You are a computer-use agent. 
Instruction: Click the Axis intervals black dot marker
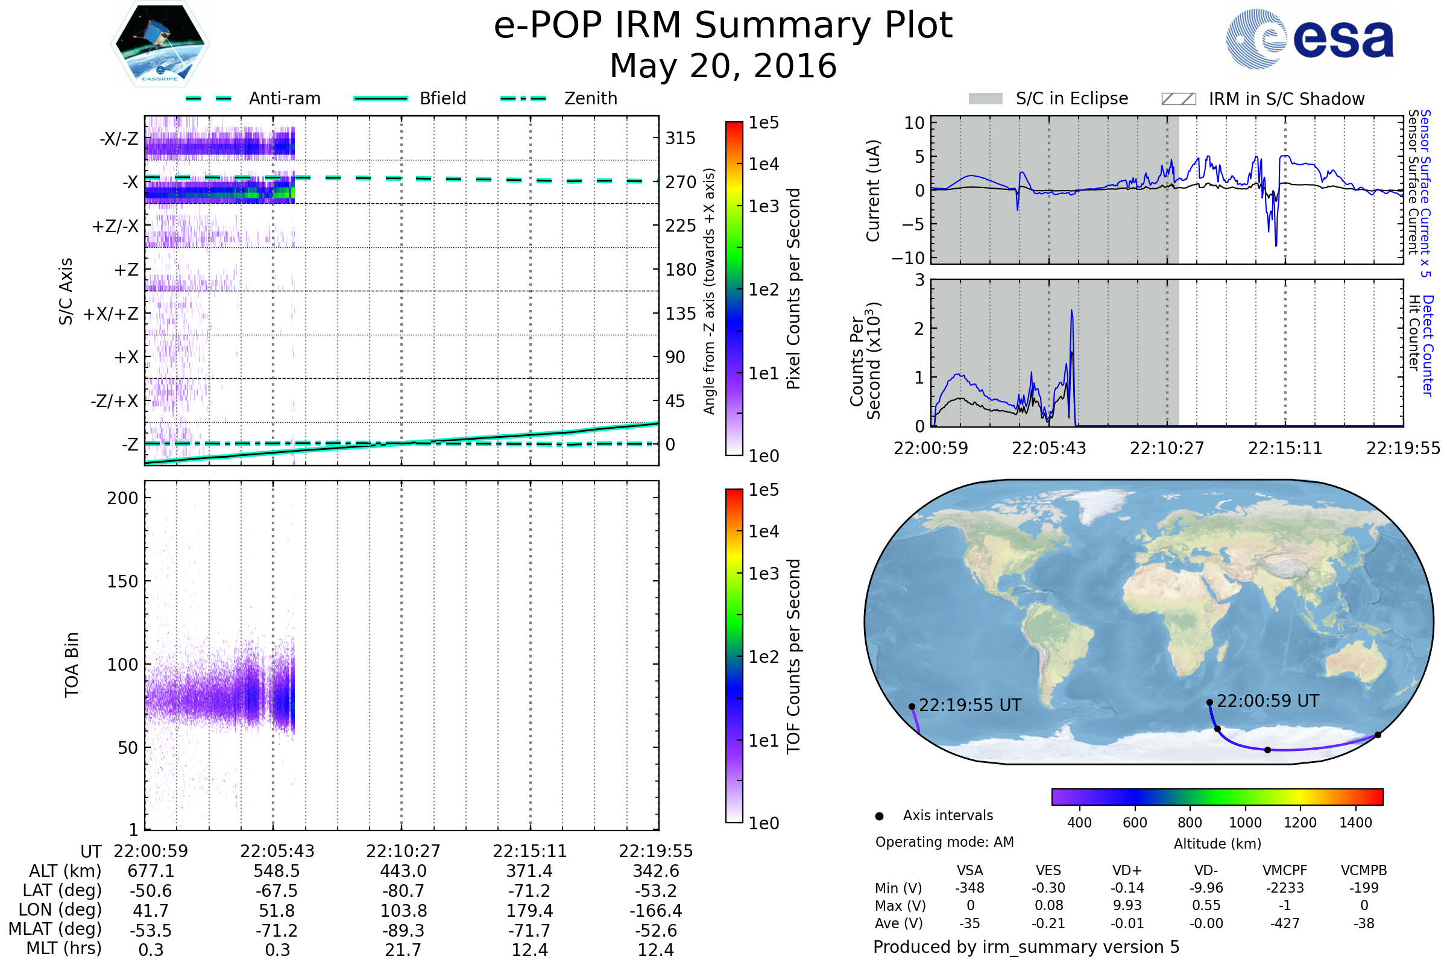click(879, 816)
